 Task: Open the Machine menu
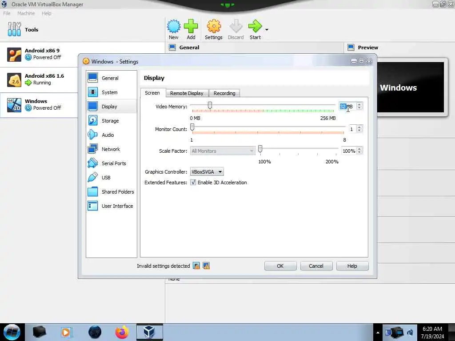pos(26,13)
